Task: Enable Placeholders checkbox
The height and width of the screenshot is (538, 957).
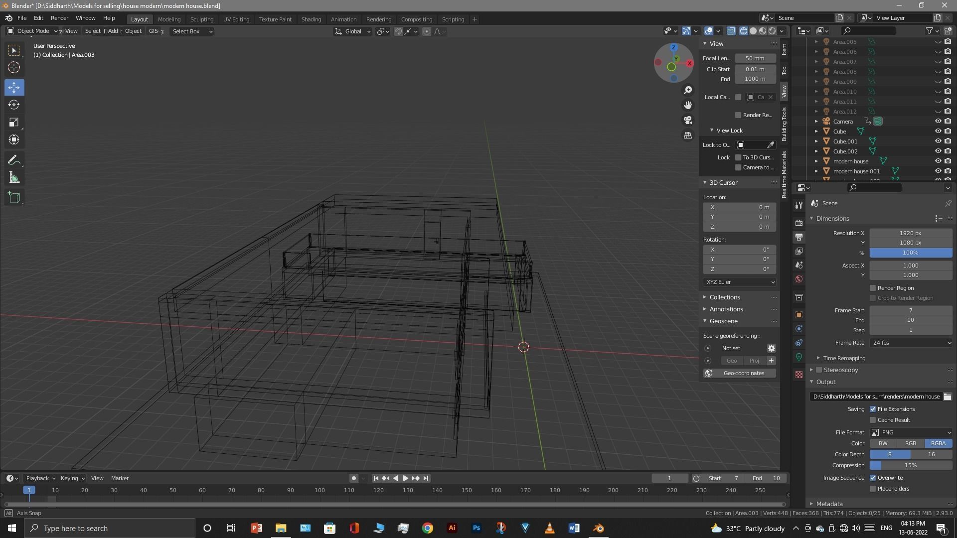Action: pyautogui.click(x=873, y=489)
